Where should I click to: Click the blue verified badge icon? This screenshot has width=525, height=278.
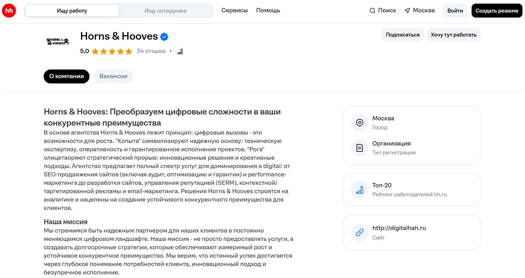tap(164, 37)
